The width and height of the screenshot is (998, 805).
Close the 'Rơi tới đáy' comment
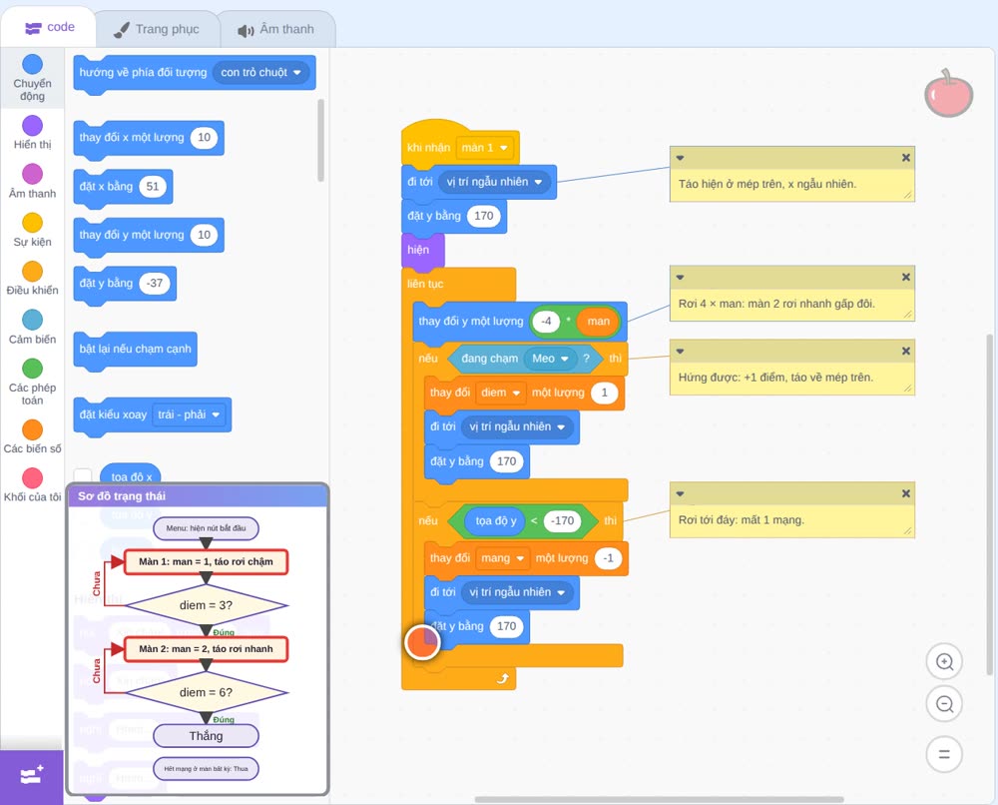(906, 493)
